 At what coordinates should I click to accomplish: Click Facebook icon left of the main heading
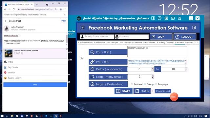82,28
